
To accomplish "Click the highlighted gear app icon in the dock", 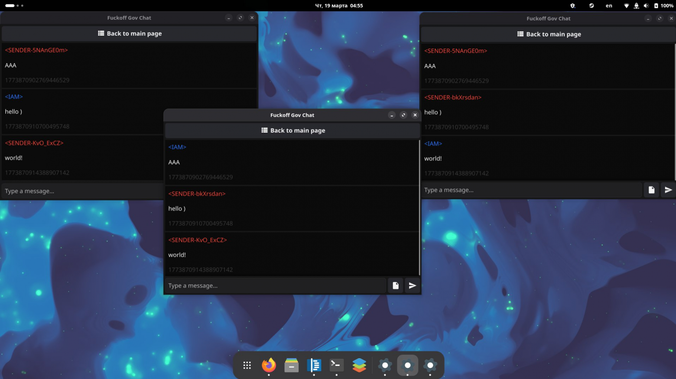I will [407, 366].
